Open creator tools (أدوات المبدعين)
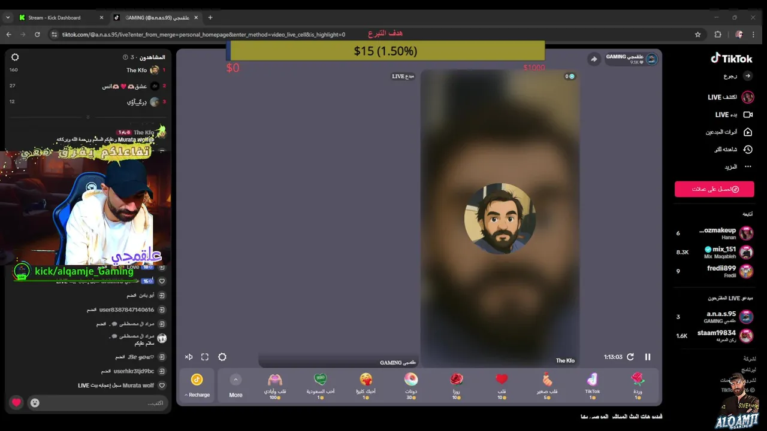 tap(729, 132)
